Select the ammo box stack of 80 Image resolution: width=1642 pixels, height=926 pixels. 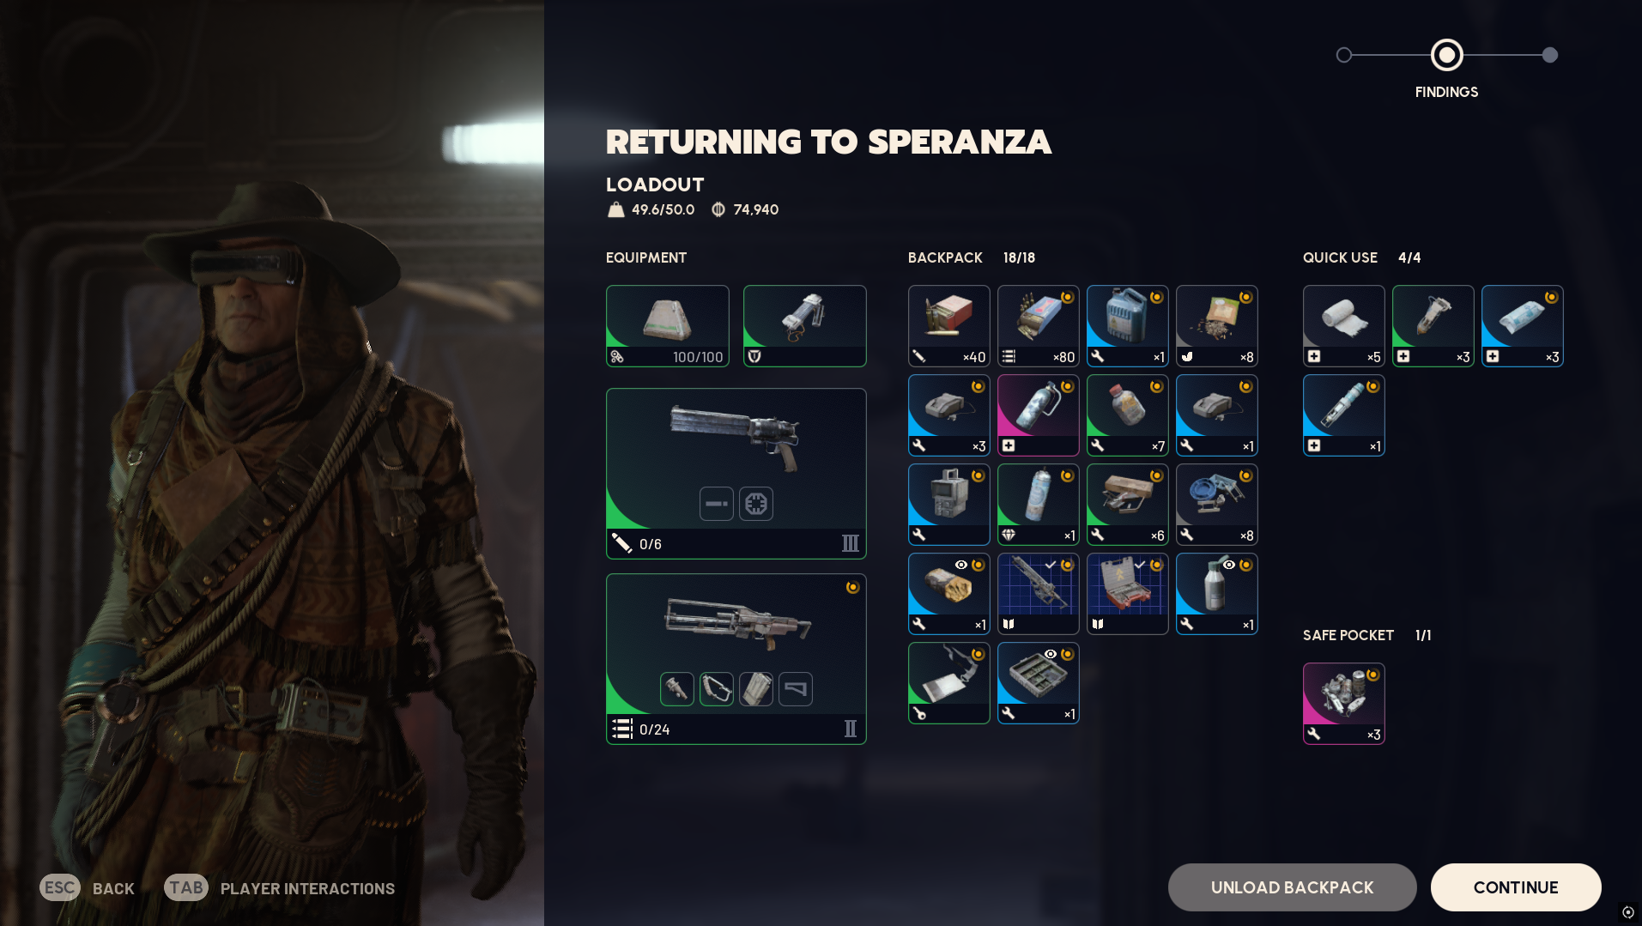pyautogui.click(x=1038, y=326)
